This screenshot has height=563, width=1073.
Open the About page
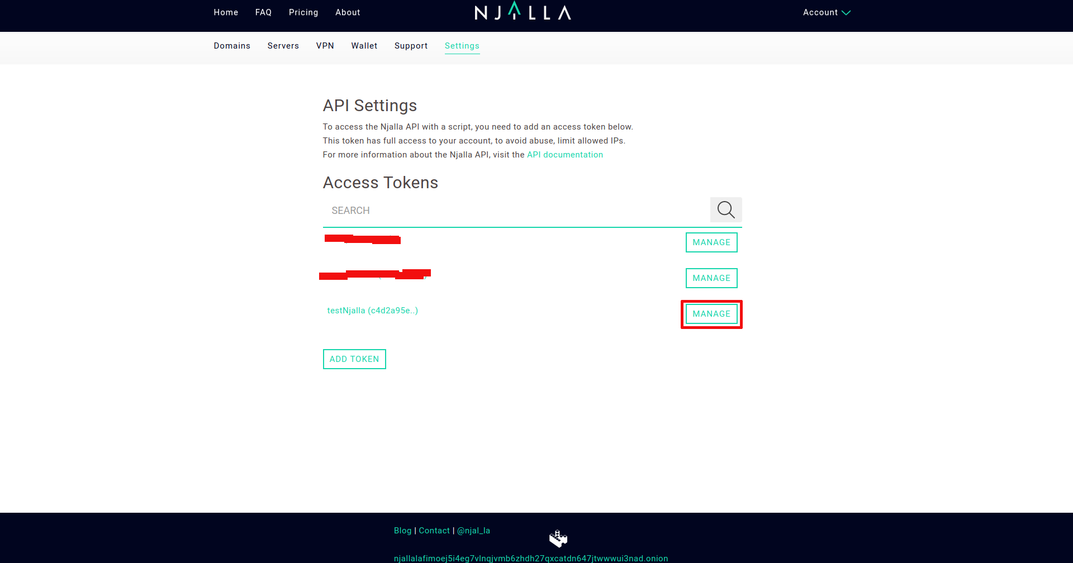[348, 12]
